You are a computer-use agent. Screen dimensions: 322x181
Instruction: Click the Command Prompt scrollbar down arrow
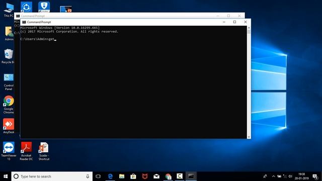(249, 137)
